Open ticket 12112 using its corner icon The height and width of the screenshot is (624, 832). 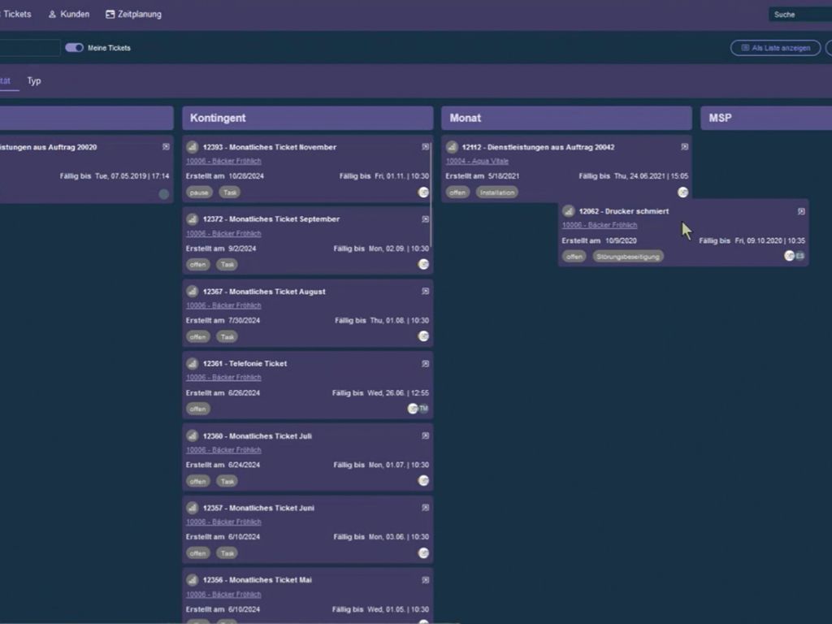684,147
